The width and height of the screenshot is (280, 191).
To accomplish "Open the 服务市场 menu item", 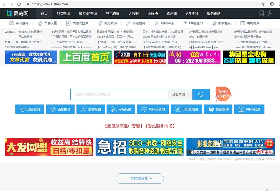I will point(214,14).
